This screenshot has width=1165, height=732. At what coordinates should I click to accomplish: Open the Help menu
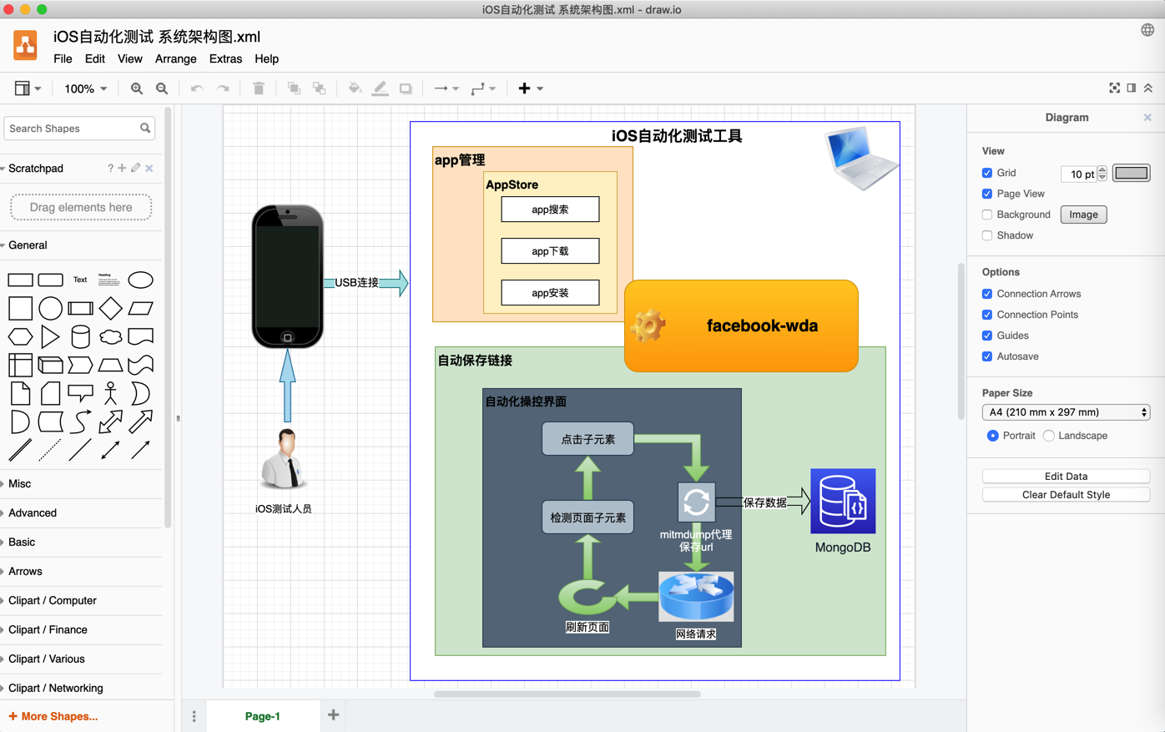coord(267,59)
